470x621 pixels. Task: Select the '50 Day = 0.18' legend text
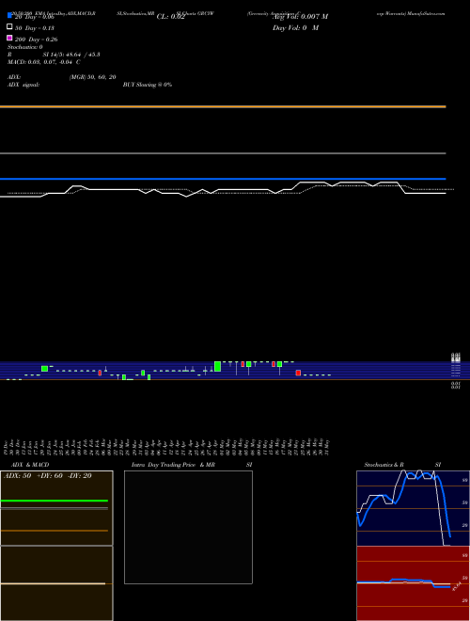point(35,28)
